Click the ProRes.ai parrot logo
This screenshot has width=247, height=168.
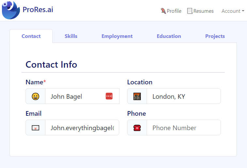11,10
